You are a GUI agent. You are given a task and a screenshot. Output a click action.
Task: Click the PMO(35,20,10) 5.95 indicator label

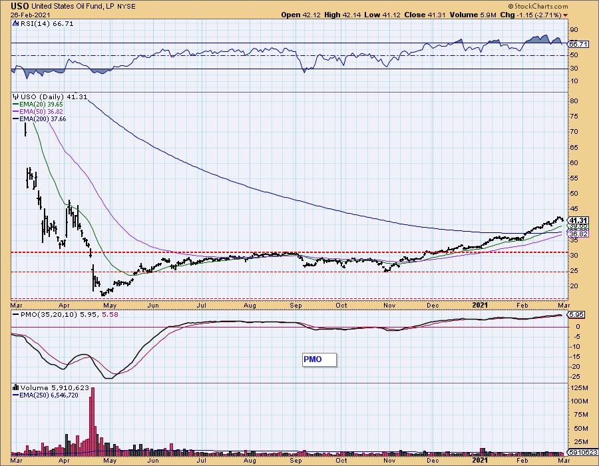coord(59,315)
